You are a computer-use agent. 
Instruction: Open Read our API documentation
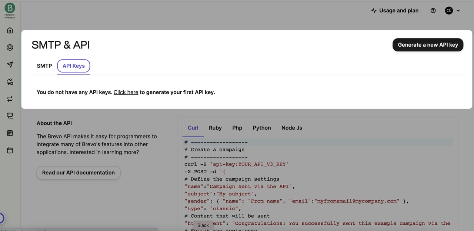click(78, 173)
